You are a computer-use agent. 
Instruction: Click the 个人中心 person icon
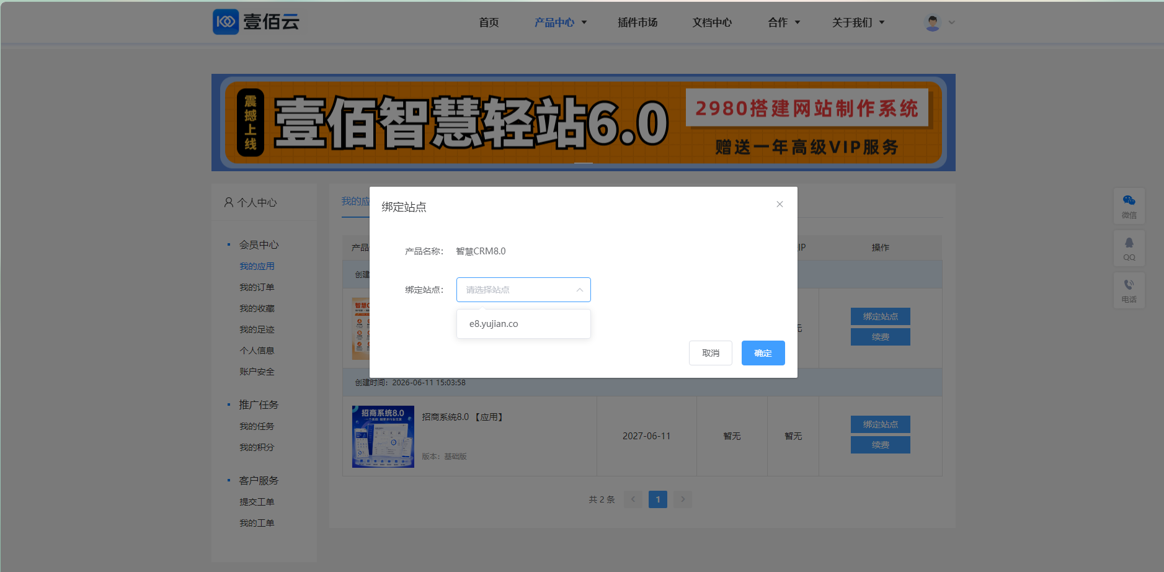(229, 202)
